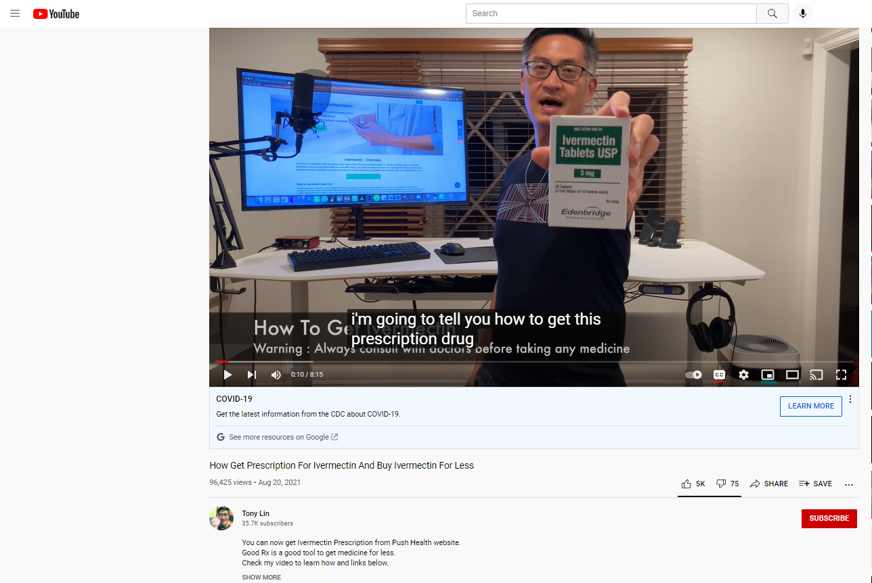Toggle autoplay off

[x=693, y=375]
